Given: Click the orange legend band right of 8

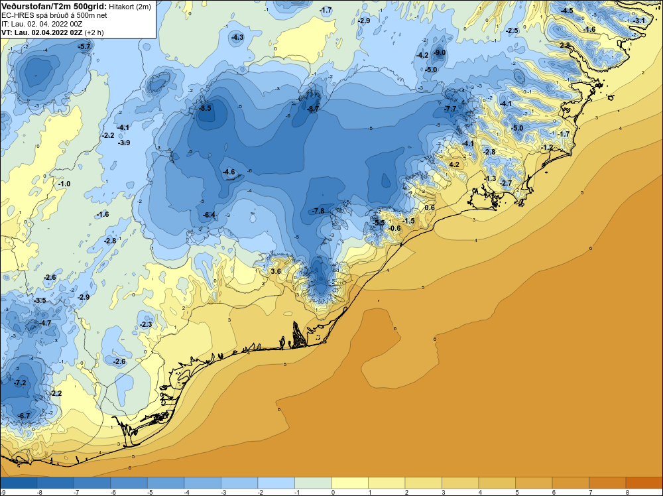Looking at the screenshot, I should [x=644, y=483].
